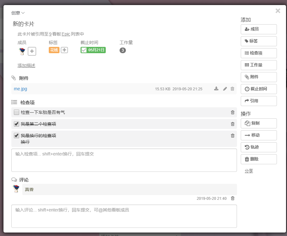Click the commenter avatar next to 真香
Screen dimensions: 287x236
pyautogui.click(x=16, y=189)
